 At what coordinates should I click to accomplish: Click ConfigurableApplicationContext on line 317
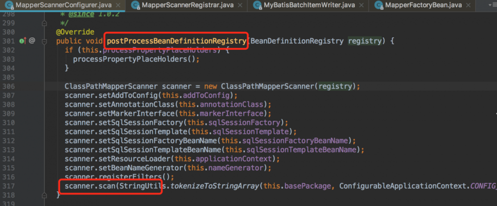click(403, 186)
